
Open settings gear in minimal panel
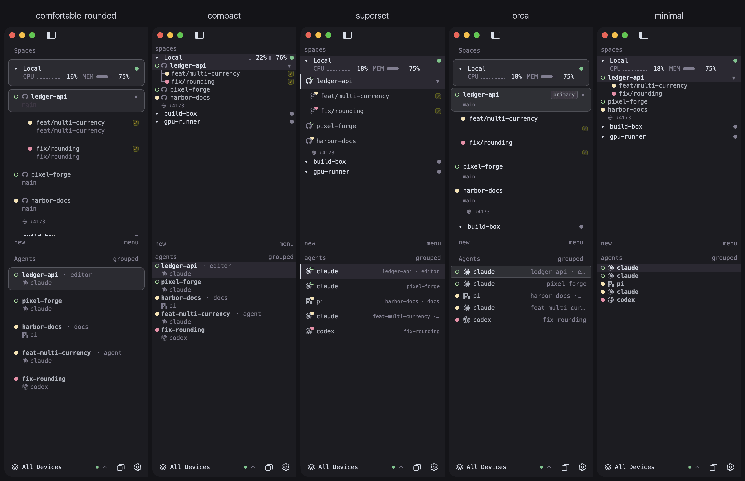click(x=730, y=467)
